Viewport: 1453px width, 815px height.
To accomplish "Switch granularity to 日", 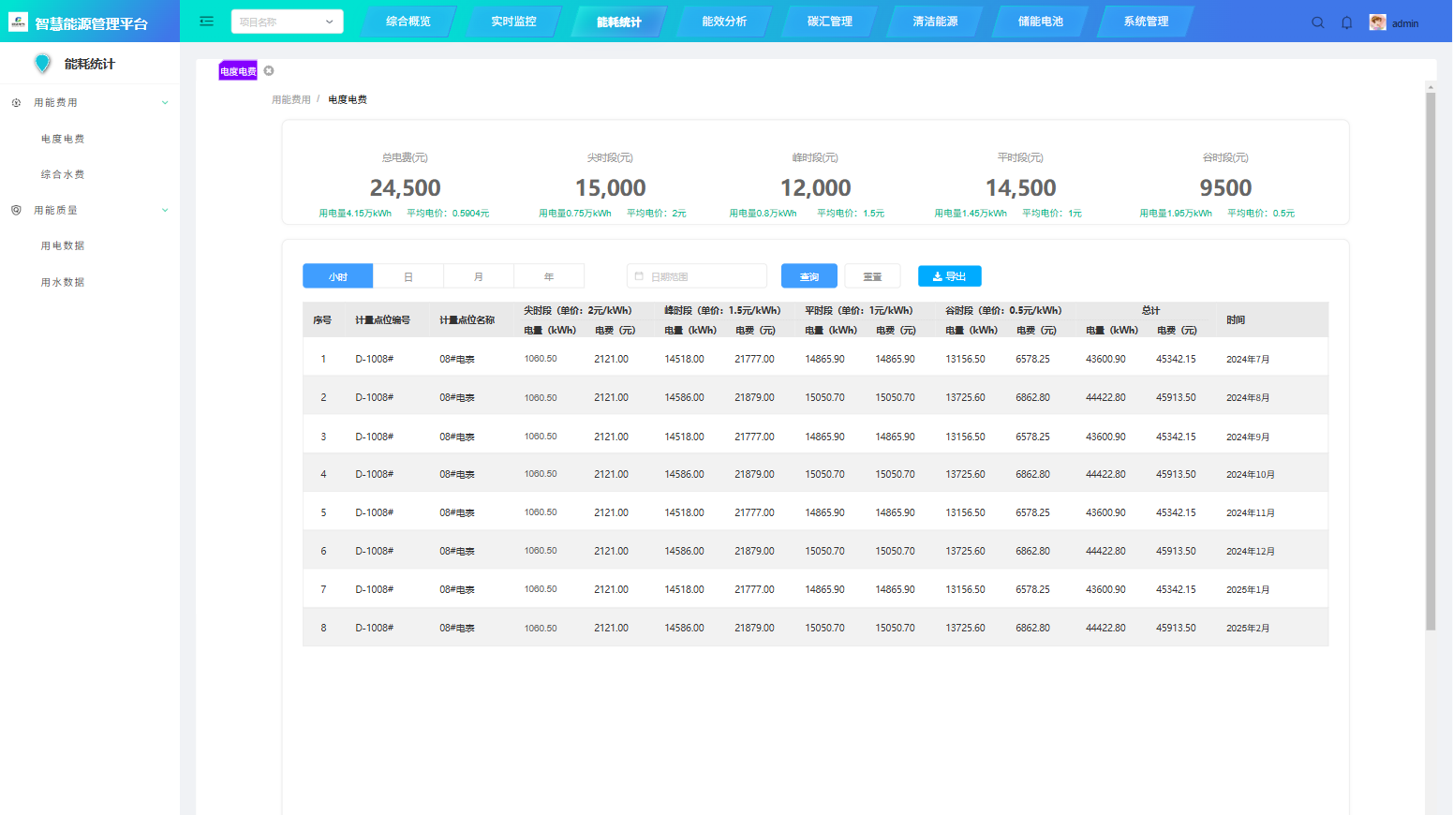I will [408, 276].
